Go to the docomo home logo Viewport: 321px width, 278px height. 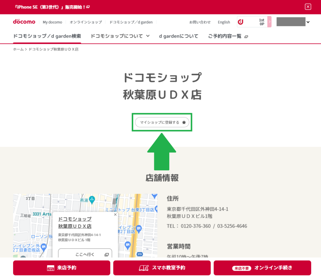(24, 22)
